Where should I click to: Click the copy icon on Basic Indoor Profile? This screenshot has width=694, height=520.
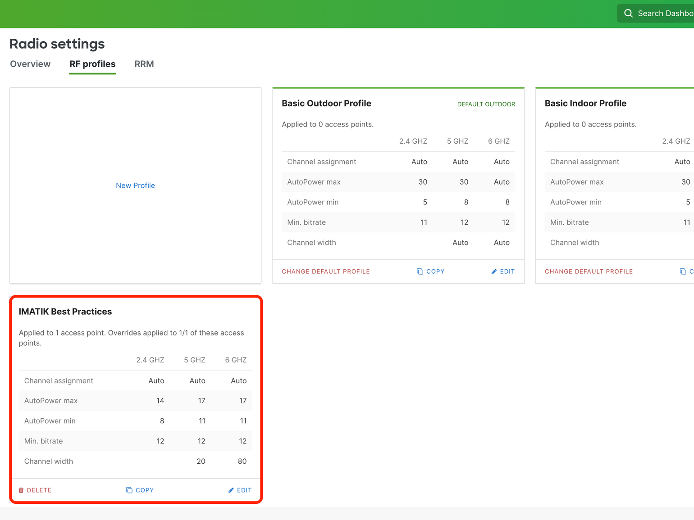click(683, 271)
